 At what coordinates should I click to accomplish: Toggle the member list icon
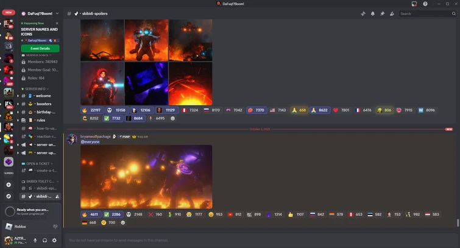click(x=392, y=13)
